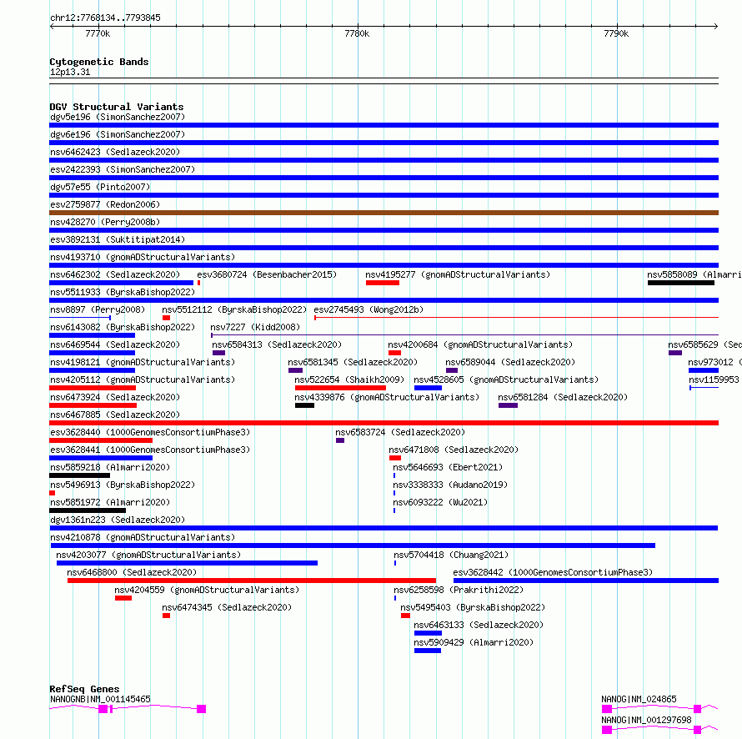
Task: Click nsv5859218 (Almarri2020) label
Action: click(110, 467)
